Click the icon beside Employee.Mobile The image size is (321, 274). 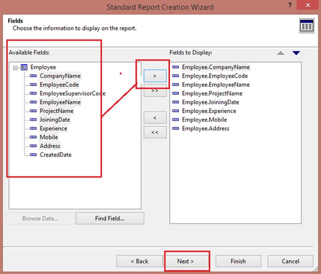tap(175, 120)
